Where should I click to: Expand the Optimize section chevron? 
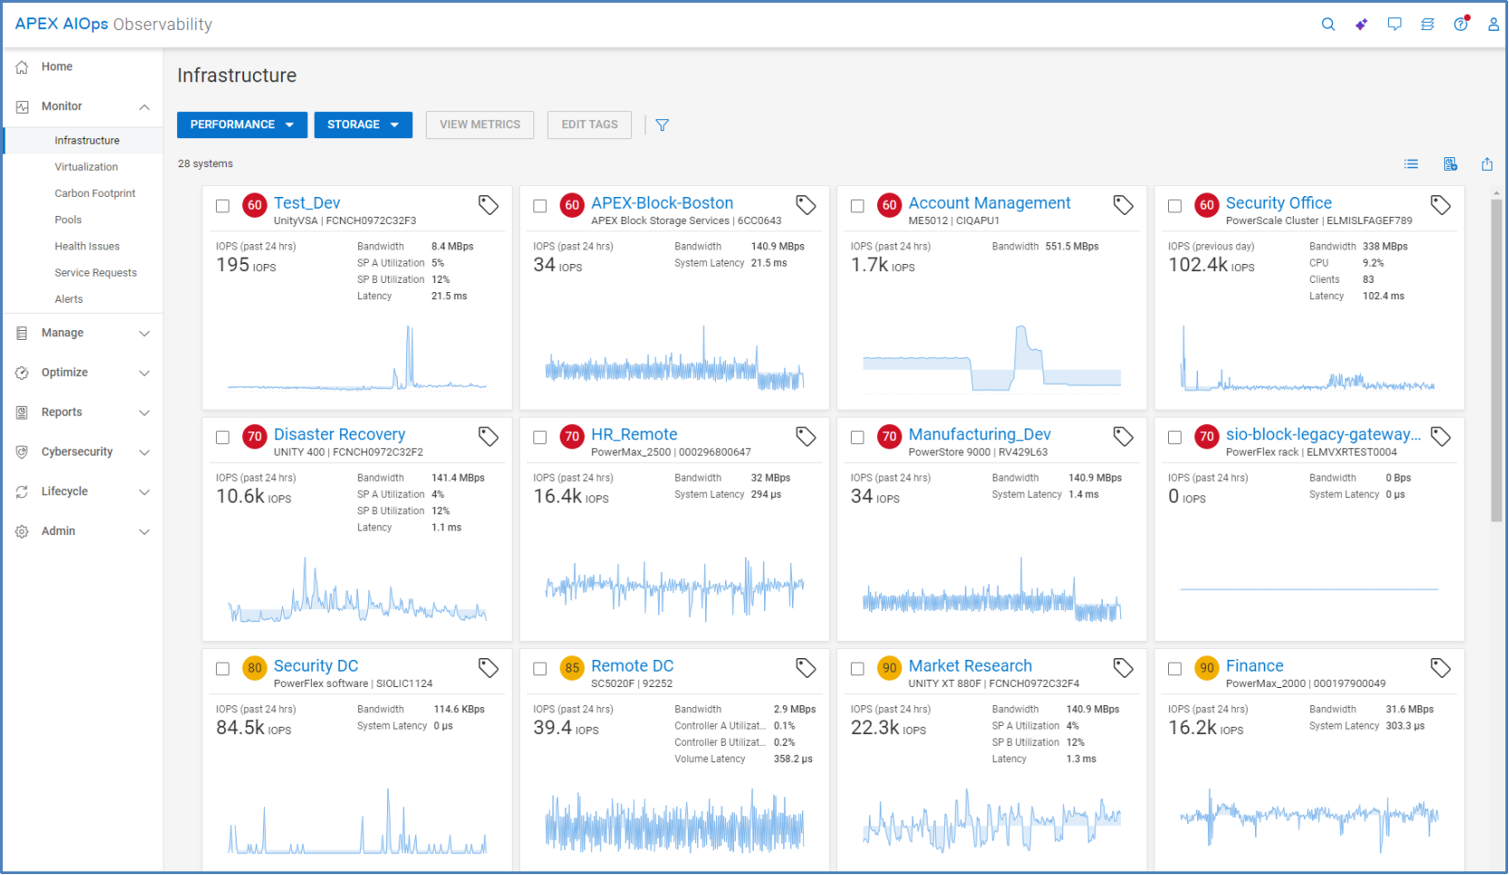pyautogui.click(x=145, y=373)
